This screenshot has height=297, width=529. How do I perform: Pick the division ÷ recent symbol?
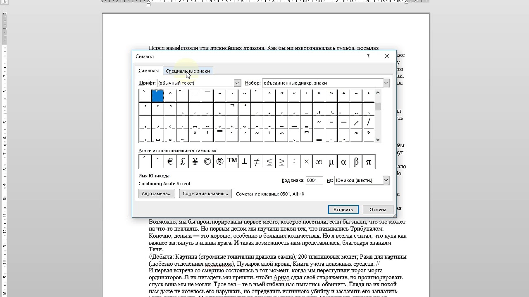[x=294, y=162]
